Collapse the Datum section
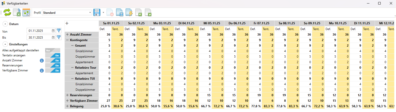Screen dimensions: 396x112 (x=5, y=24)
